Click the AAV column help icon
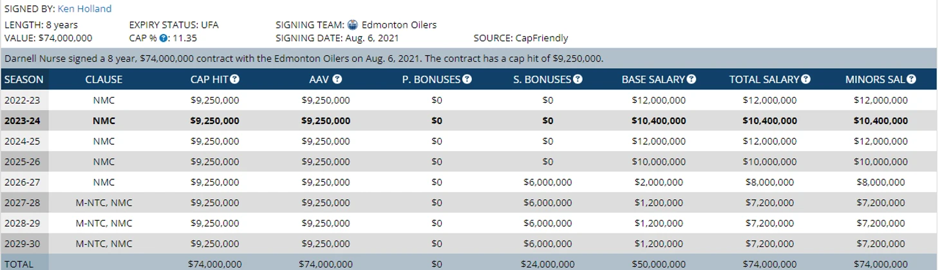This screenshot has width=940, height=270. pyautogui.click(x=337, y=80)
